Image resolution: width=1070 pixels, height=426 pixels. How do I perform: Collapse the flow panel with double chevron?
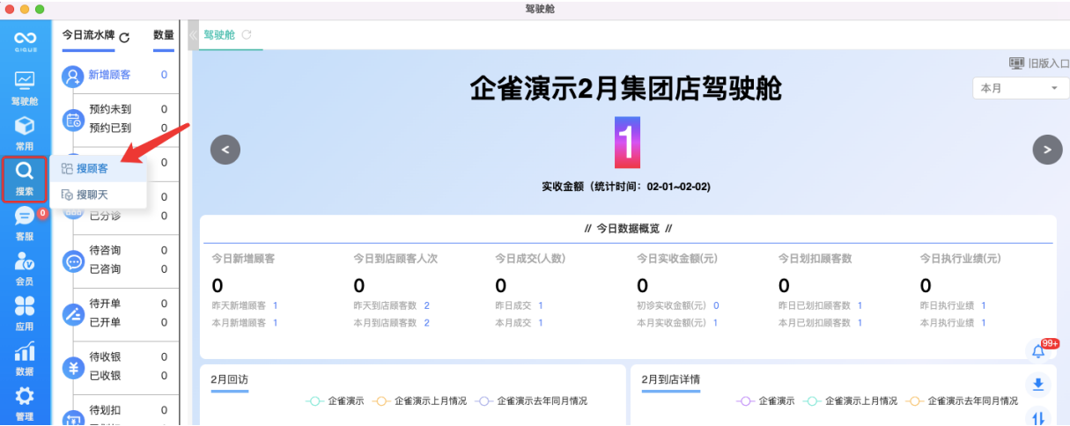(193, 35)
